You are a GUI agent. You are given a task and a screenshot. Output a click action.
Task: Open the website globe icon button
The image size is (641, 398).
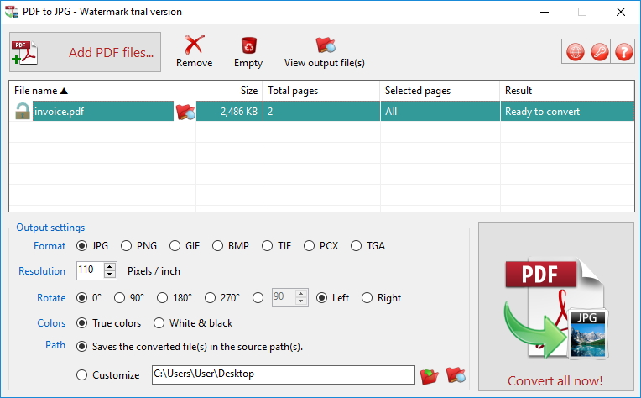575,52
